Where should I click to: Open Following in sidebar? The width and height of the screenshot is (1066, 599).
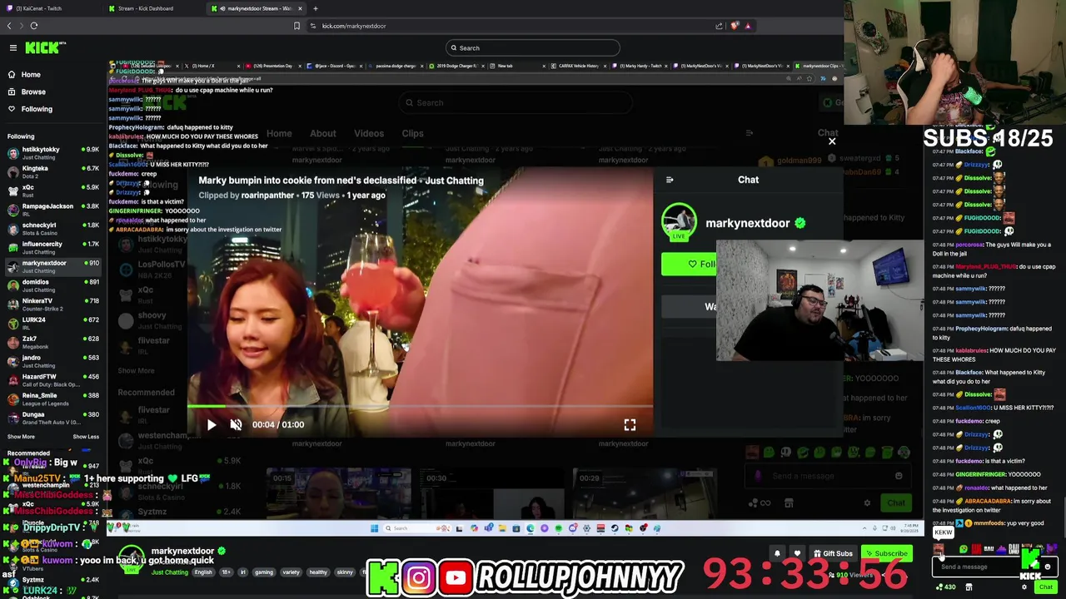tap(37, 109)
